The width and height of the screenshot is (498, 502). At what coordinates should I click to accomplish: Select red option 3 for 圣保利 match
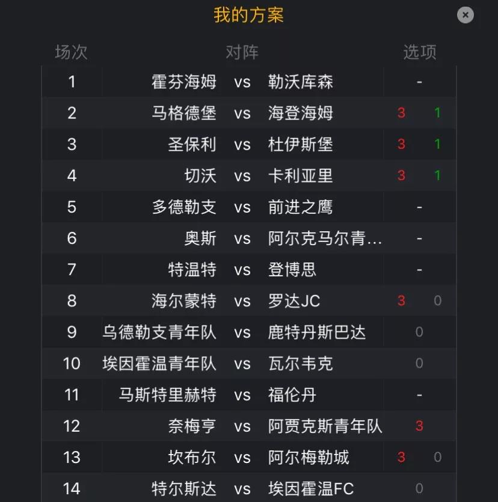401,144
